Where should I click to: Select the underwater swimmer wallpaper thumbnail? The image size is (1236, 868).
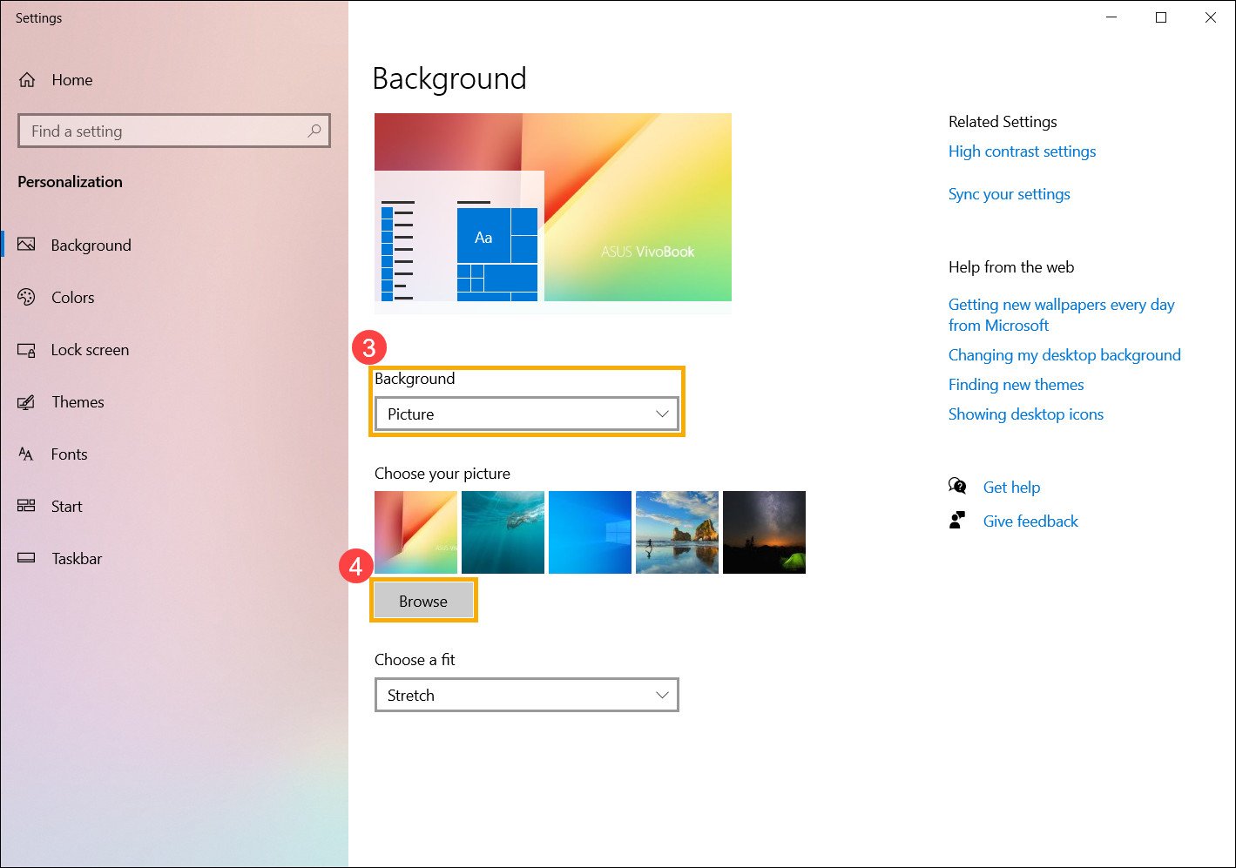(503, 532)
